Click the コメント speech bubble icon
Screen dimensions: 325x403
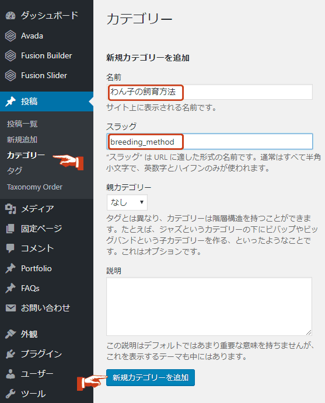(x=11, y=248)
